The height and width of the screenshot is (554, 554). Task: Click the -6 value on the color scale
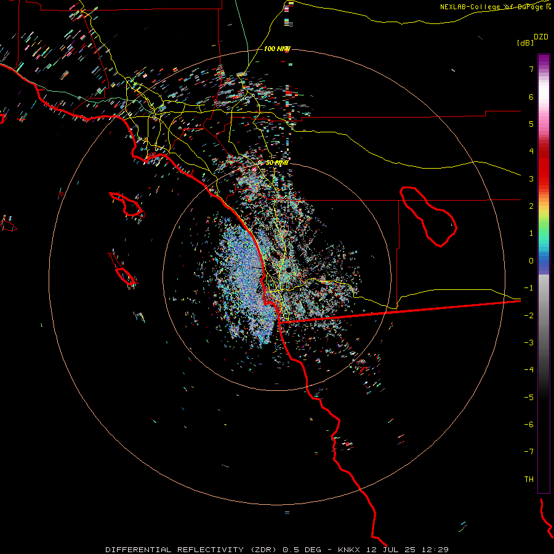tap(529, 425)
